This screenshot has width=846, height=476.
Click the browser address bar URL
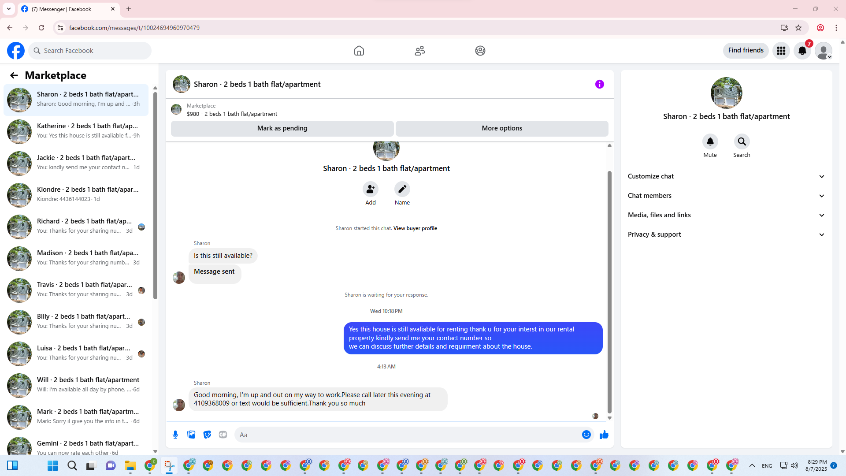pos(134,28)
